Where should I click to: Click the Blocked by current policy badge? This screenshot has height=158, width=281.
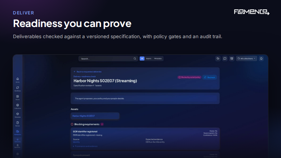189,77
